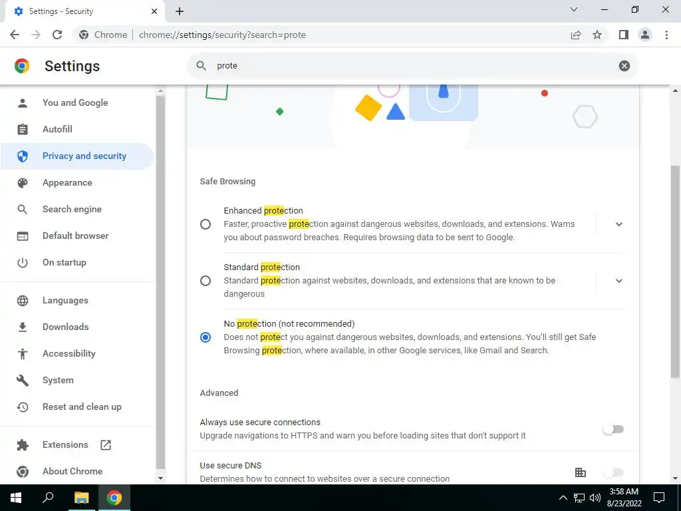Click the main page vertical scrollbar
This screenshot has width=681, height=511.
(676, 271)
